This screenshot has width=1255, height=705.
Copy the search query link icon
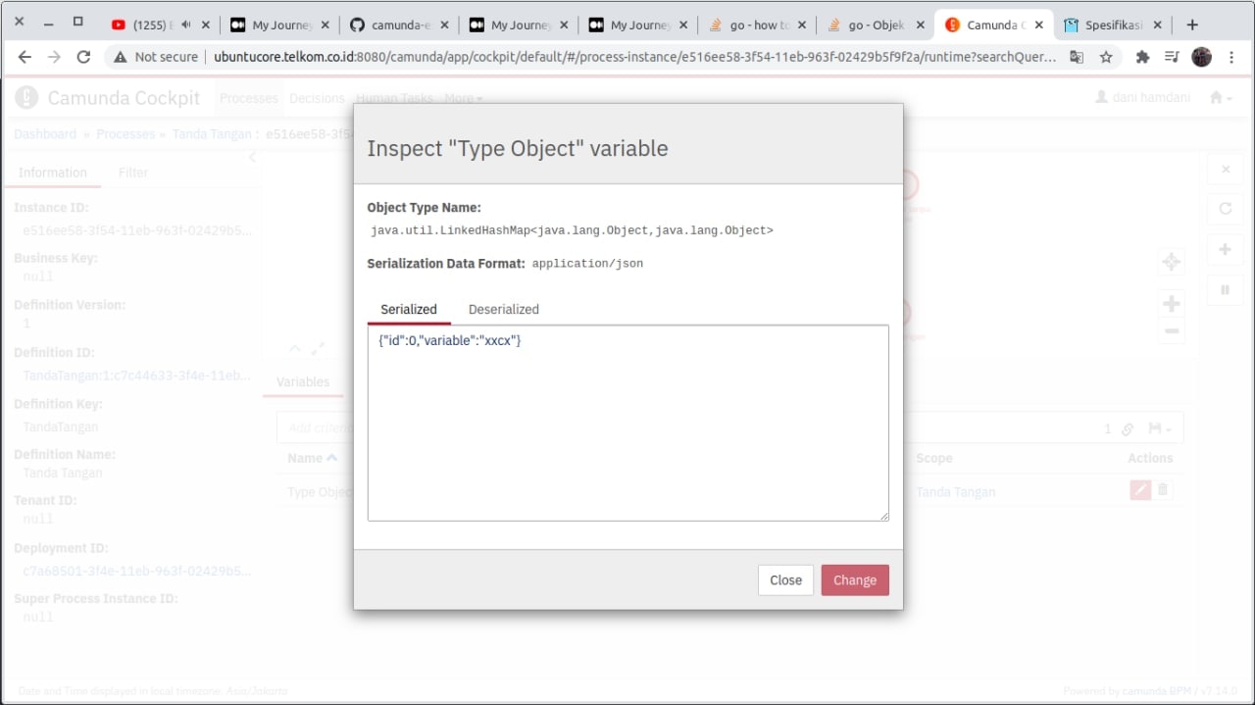(1128, 428)
